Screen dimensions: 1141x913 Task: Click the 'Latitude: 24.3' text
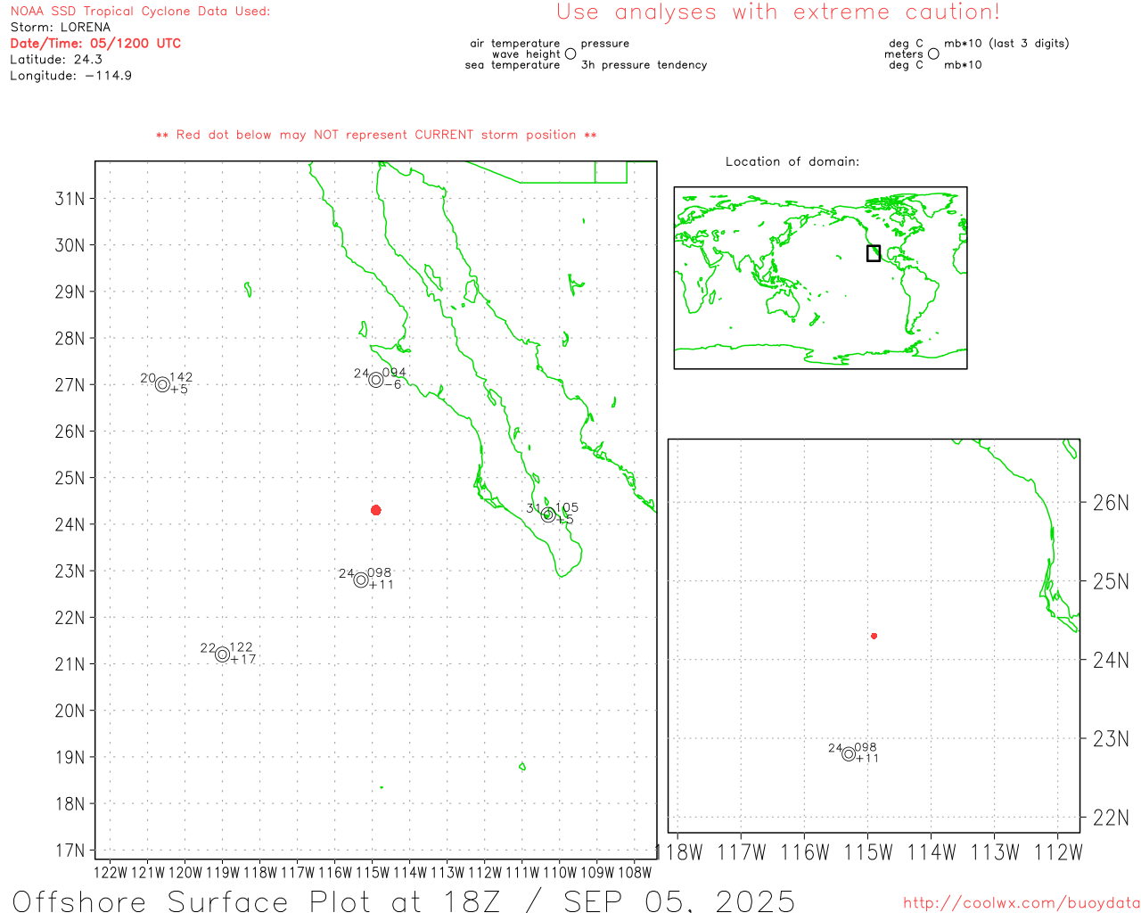pos(56,60)
